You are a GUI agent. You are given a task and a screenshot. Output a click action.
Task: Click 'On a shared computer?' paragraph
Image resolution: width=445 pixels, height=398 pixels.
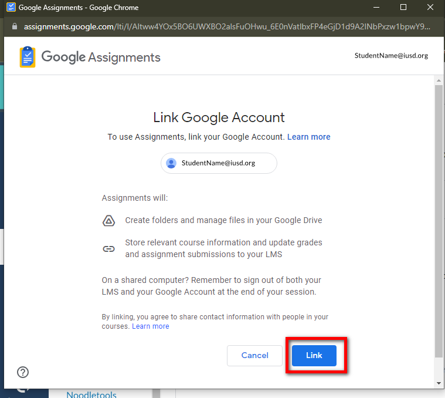pos(212,286)
